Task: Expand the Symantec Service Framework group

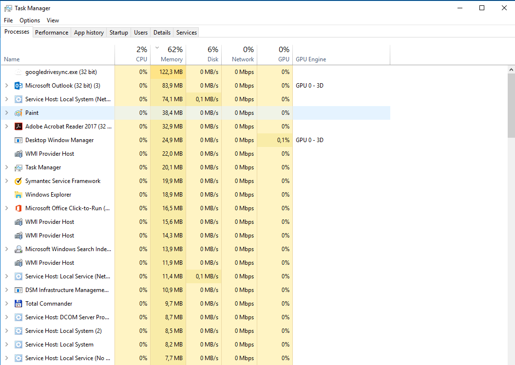Action: 6,181
